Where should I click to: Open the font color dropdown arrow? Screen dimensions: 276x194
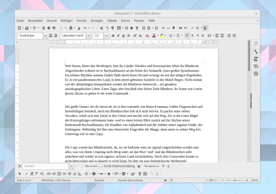tap(157, 35)
